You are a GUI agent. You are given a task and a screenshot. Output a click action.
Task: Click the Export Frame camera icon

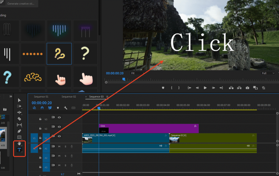[x=247, y=88]
